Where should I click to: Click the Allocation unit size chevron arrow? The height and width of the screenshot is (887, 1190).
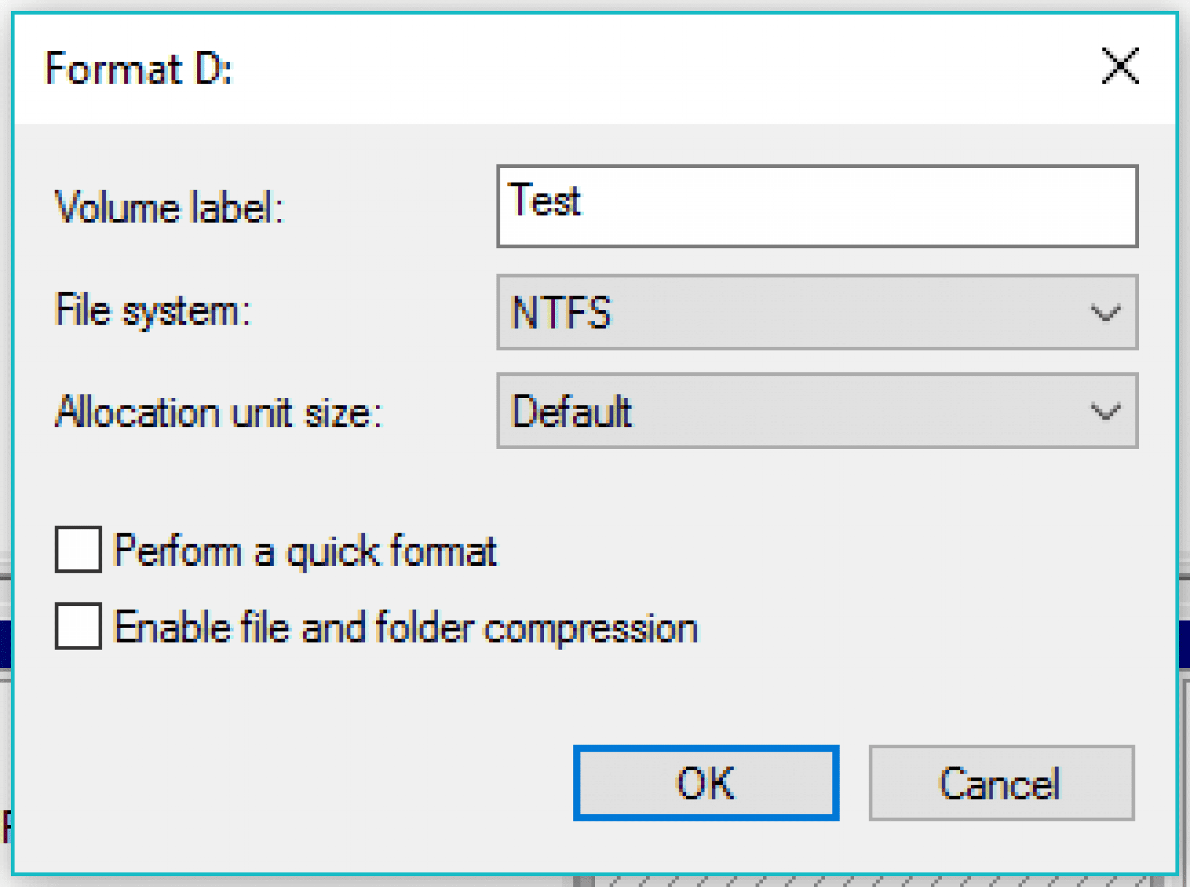click(x=1105, y=412)
